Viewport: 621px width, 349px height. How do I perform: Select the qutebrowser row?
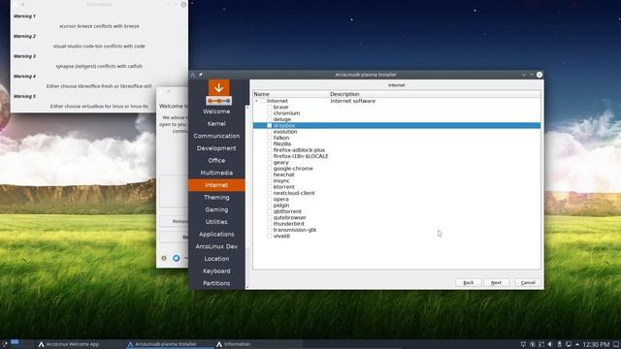(397, 217)
